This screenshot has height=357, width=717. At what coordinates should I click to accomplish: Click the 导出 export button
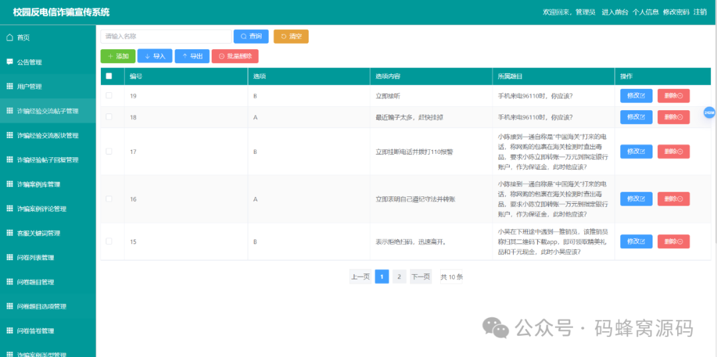192,56
